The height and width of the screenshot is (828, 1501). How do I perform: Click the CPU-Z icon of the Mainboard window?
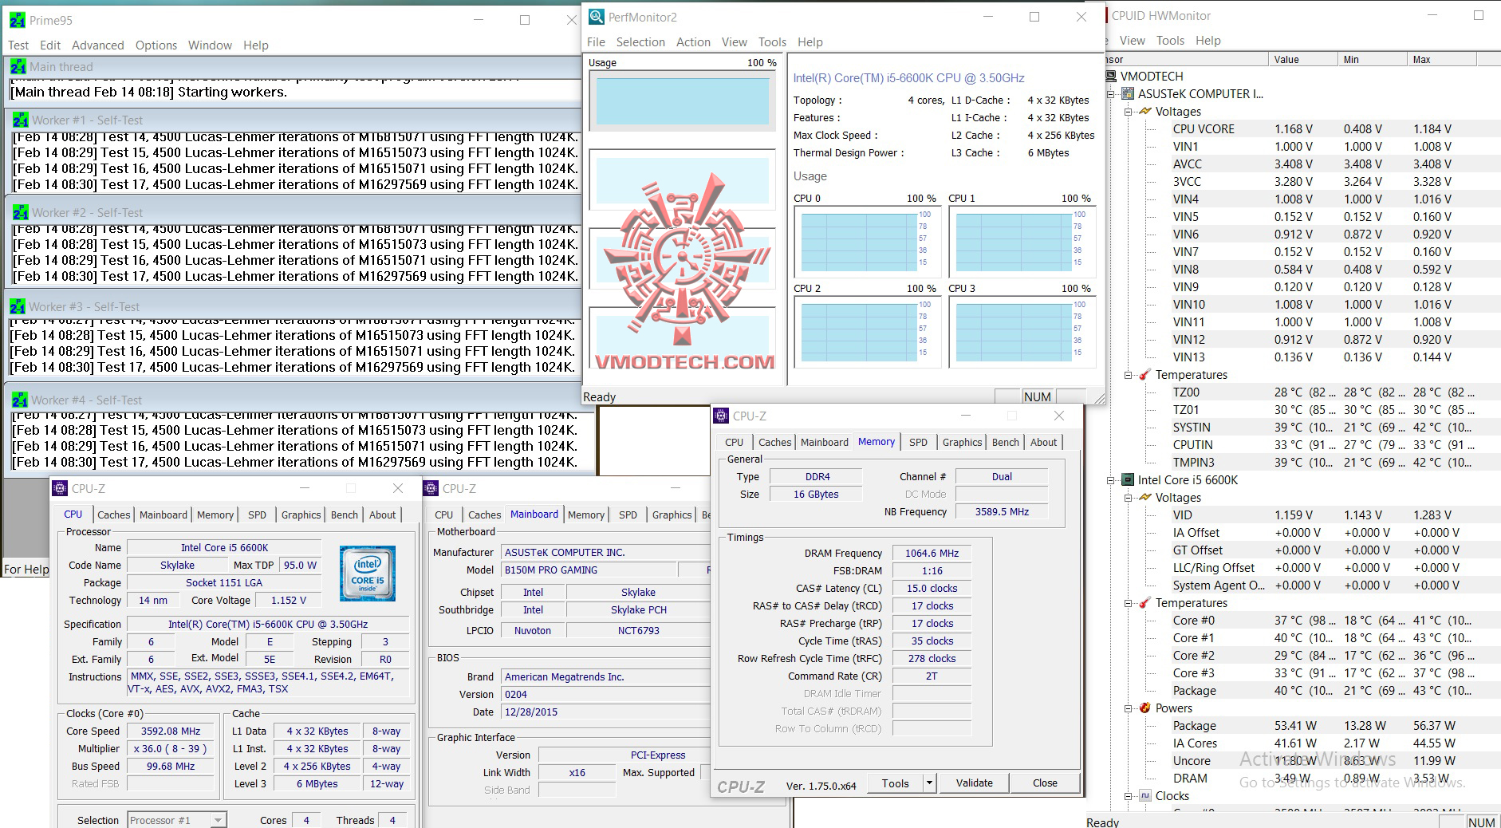[x=431, y=488]
